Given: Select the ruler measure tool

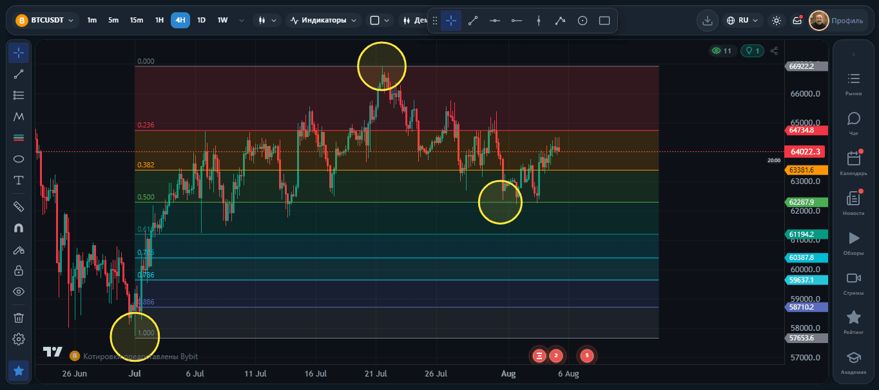Looking at the screenshot, I should (x=19, y=207).
